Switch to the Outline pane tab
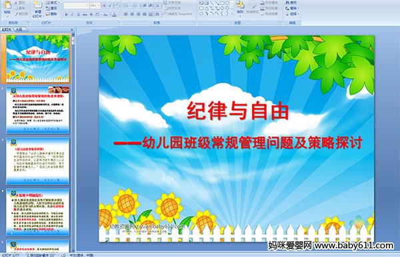400x257 pixels. pos(19,29)
